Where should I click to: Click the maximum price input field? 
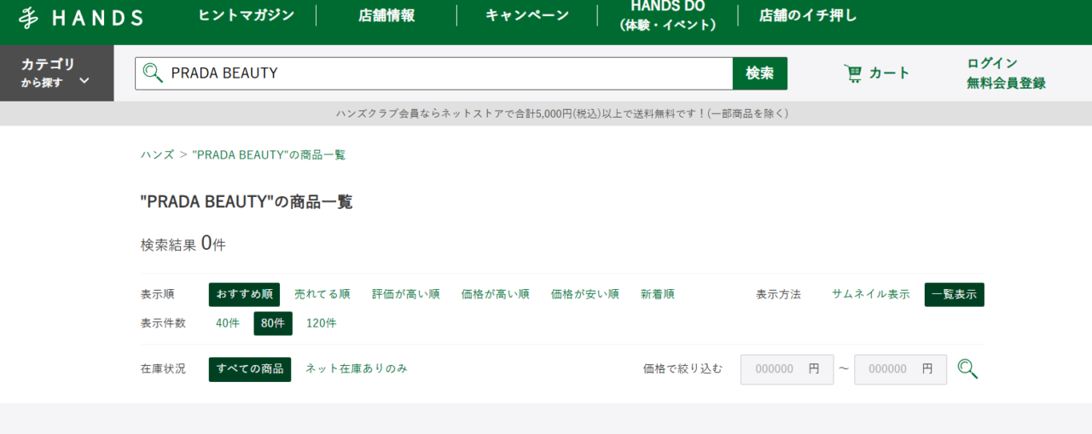(900, 369)
